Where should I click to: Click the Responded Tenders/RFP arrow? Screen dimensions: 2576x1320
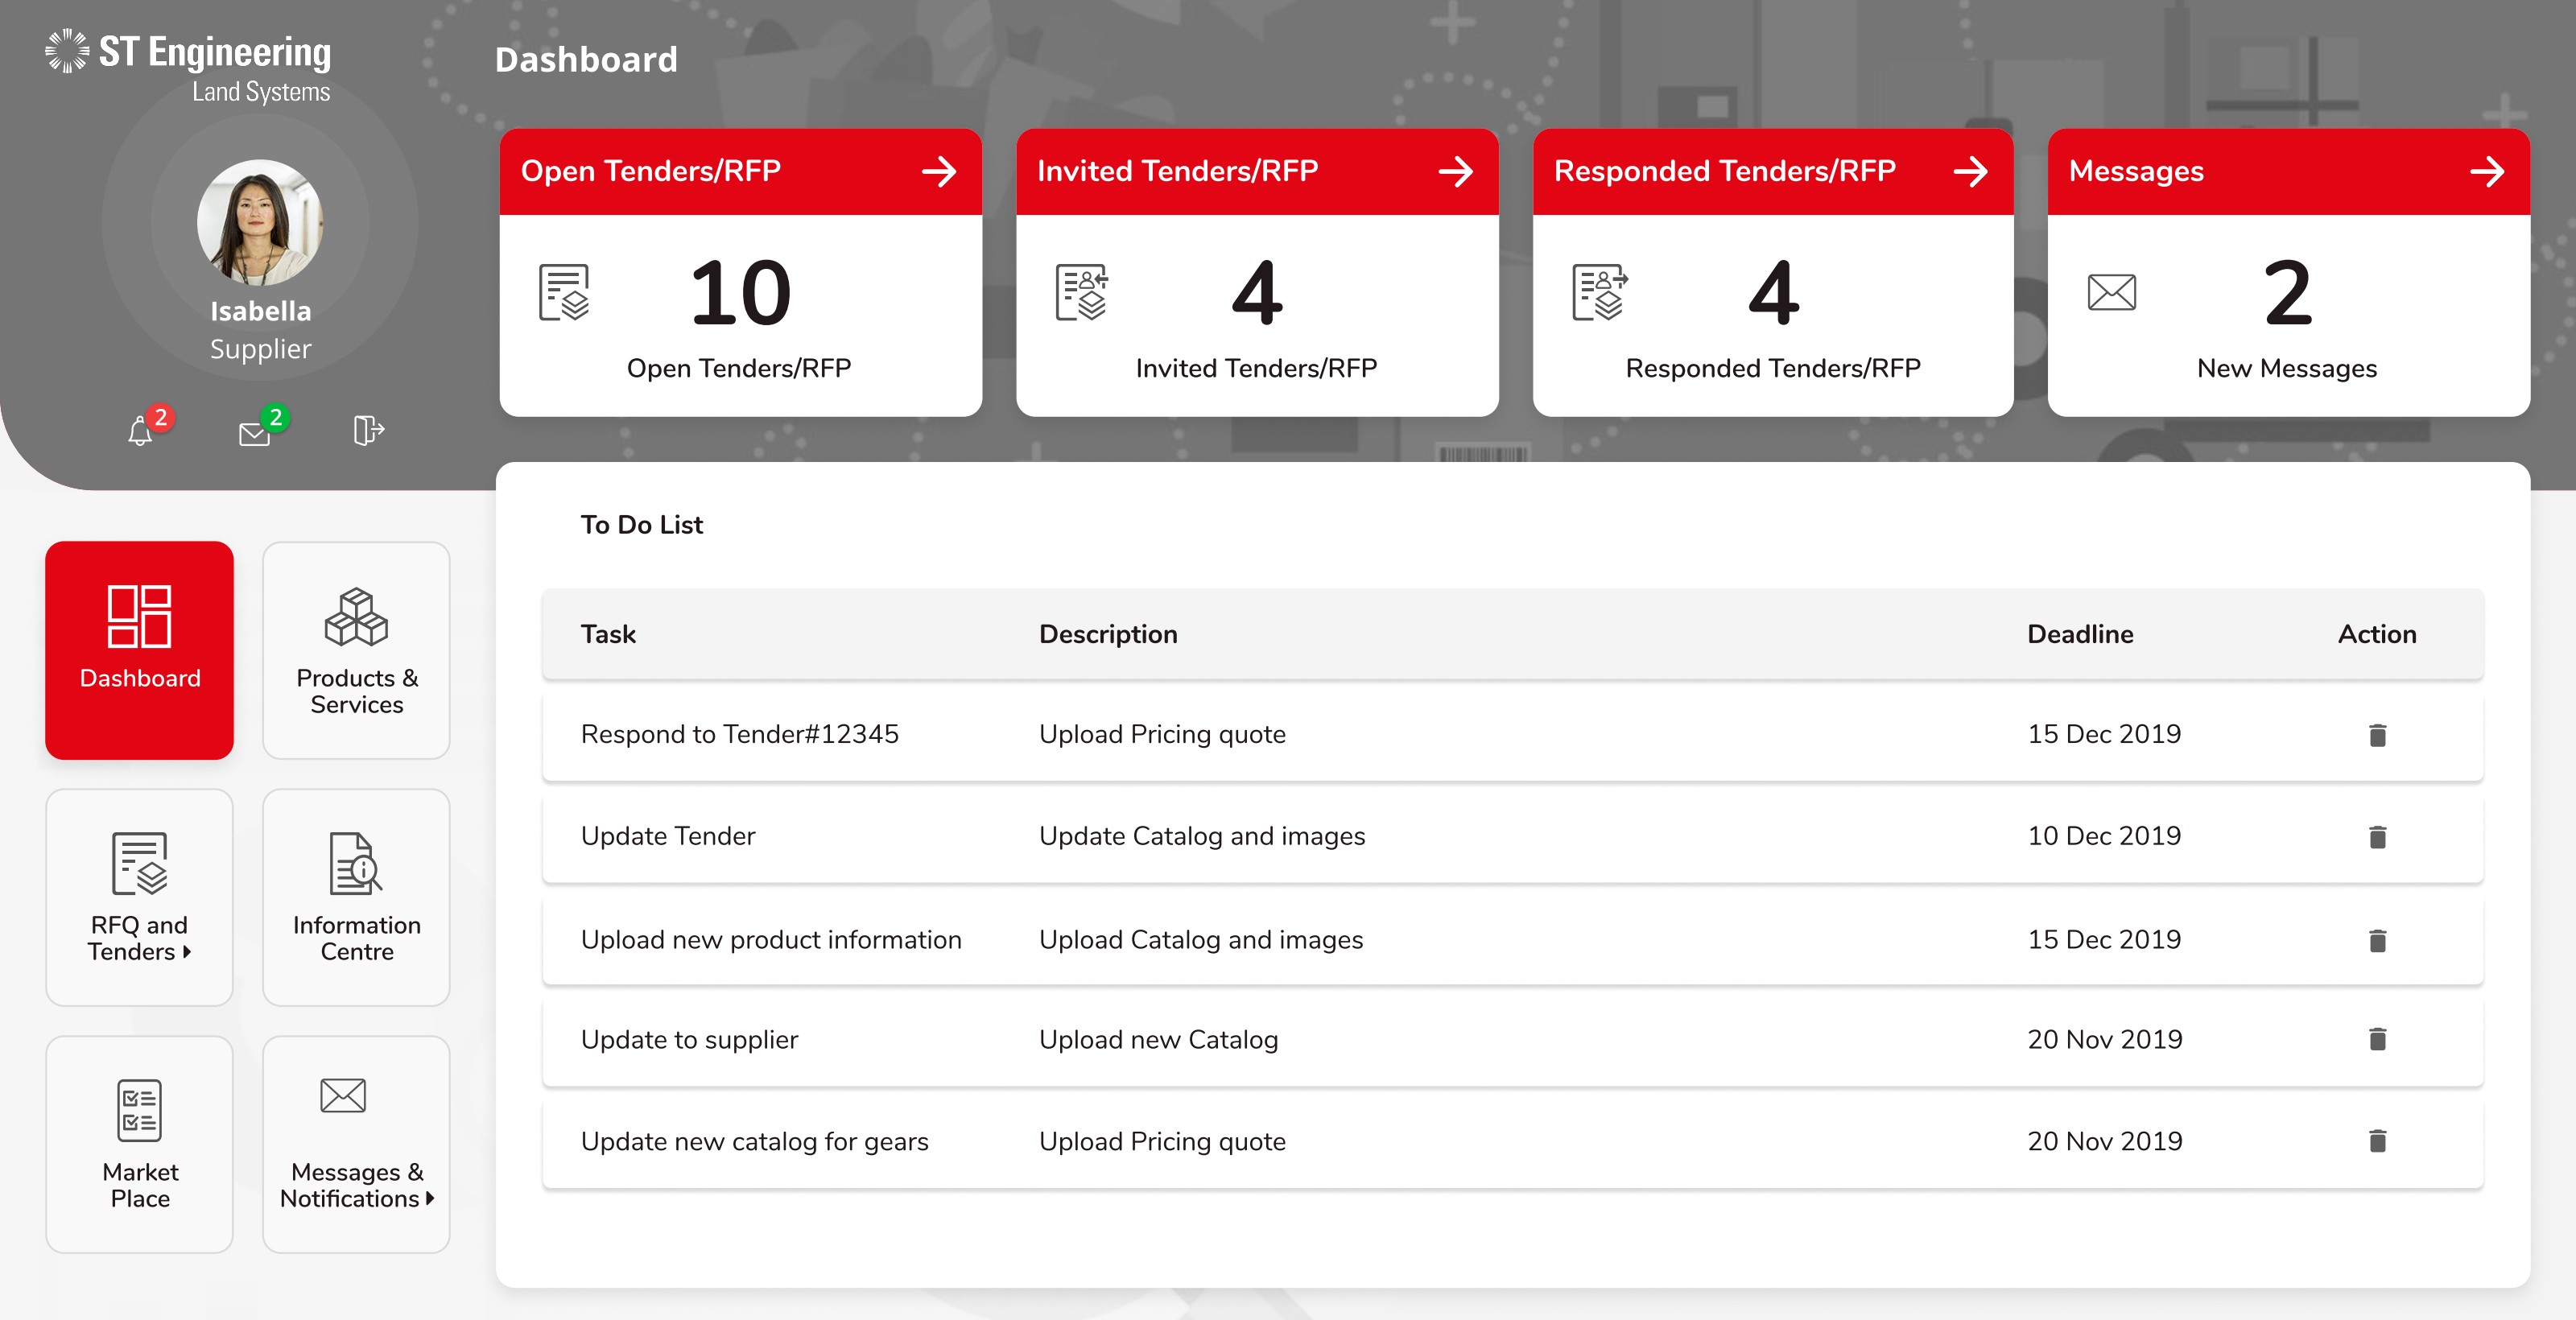click(1970, 171)
